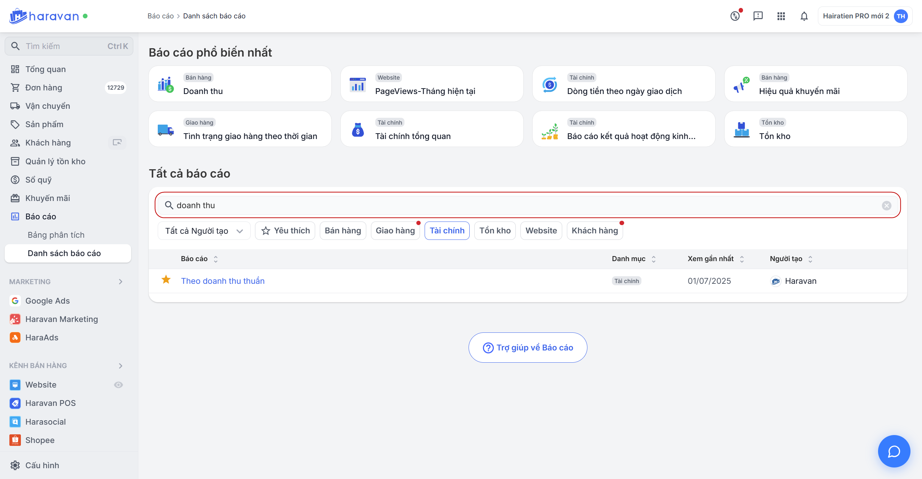Open Tất cả Người tạo dropdown
Screen dimensions: 922x479
(x=204, y=231)
